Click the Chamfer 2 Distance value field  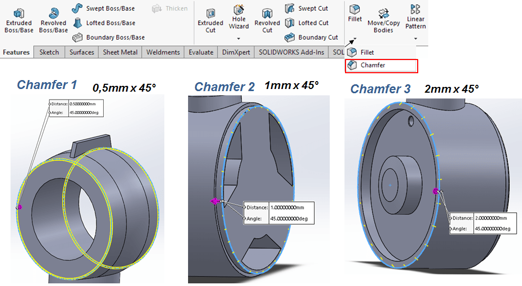(x=291, y=208)
